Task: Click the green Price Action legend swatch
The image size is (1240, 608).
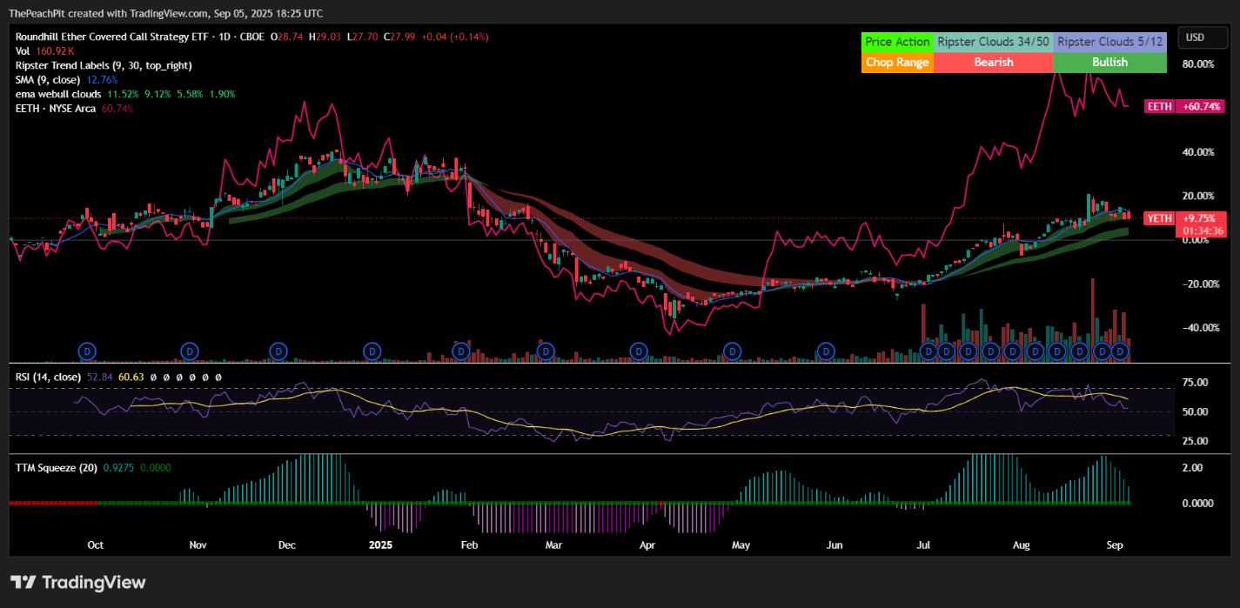Action: click(897, 41)
